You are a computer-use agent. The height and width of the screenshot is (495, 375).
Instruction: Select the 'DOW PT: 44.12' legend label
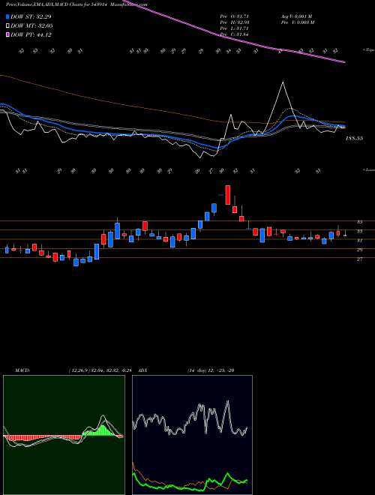31,34
